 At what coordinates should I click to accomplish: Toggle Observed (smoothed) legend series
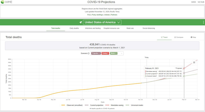(x=72, y=105)
